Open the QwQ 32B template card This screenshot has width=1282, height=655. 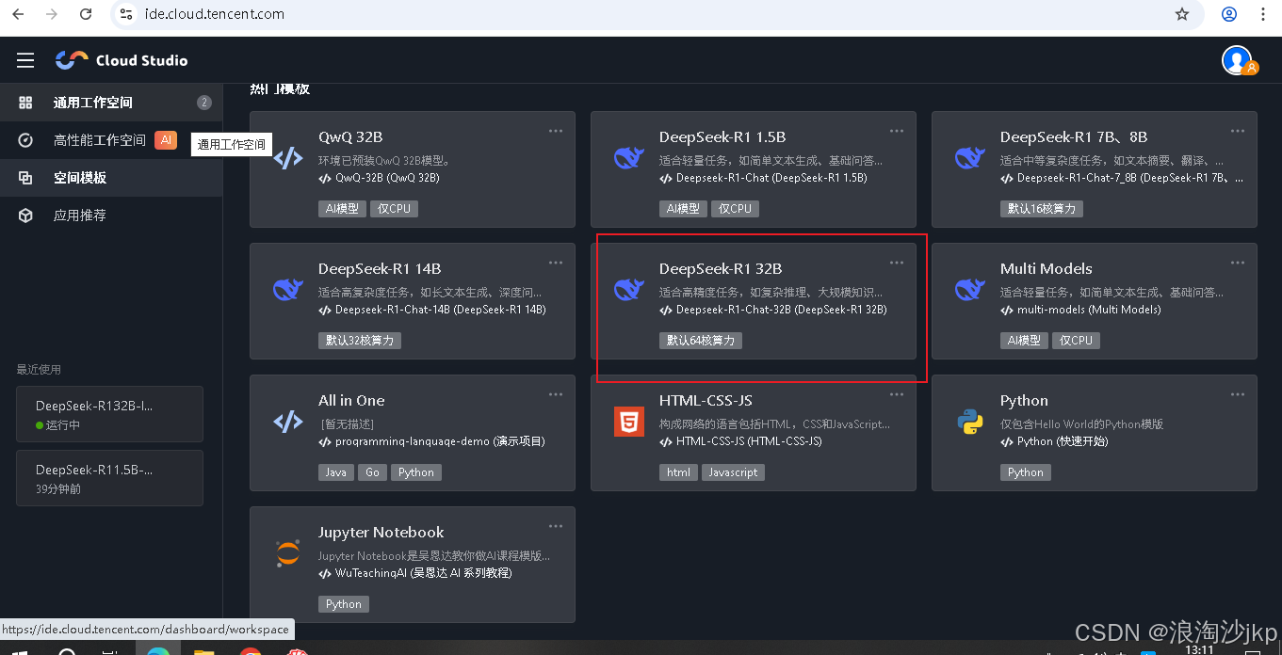coord(413,169)
